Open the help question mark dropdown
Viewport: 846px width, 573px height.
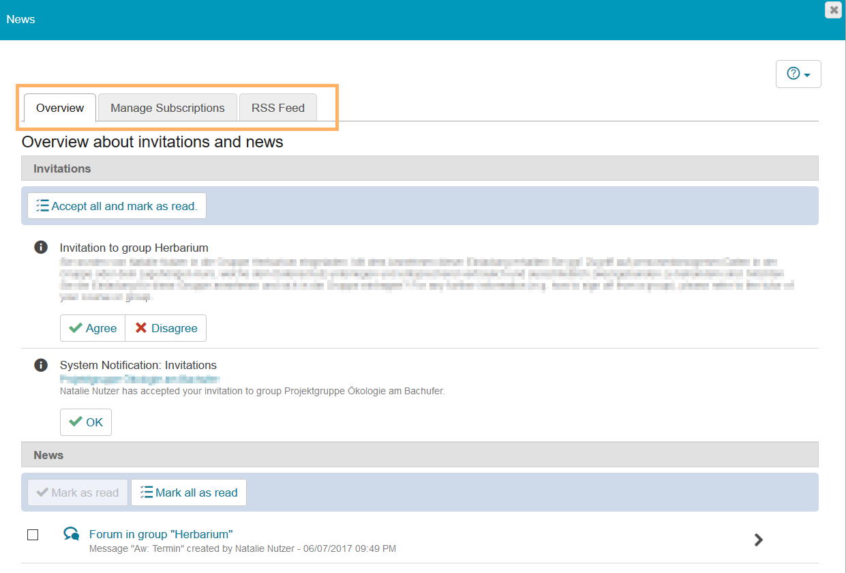tap(798, 74)
